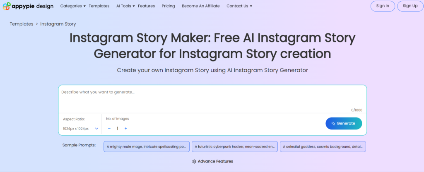Click the Sign In button
This screenshot has width=424, height=172.
point(383,6)
